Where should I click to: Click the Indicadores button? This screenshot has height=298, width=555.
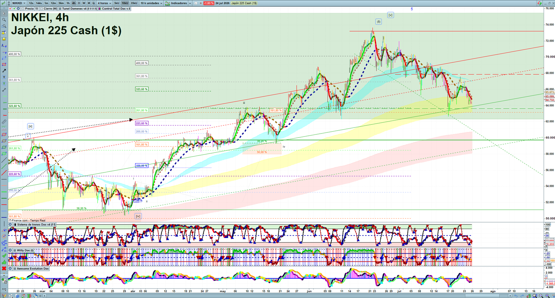coord(176,3)
